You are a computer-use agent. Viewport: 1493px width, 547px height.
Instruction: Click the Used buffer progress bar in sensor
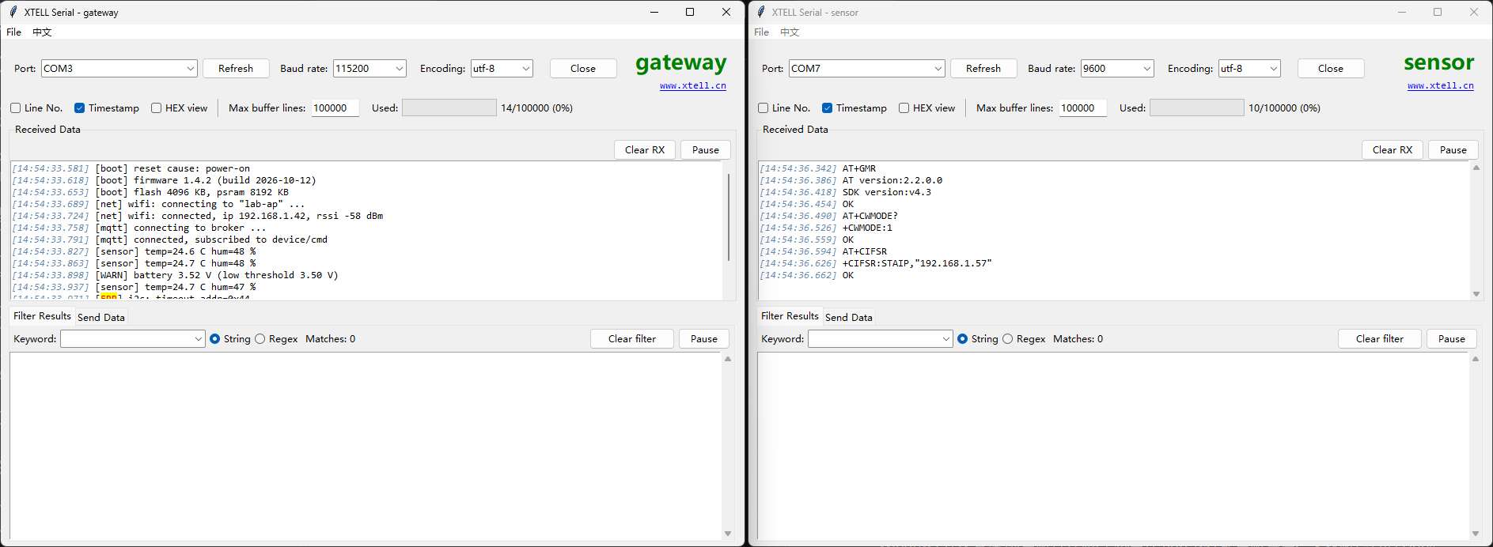1197,108
